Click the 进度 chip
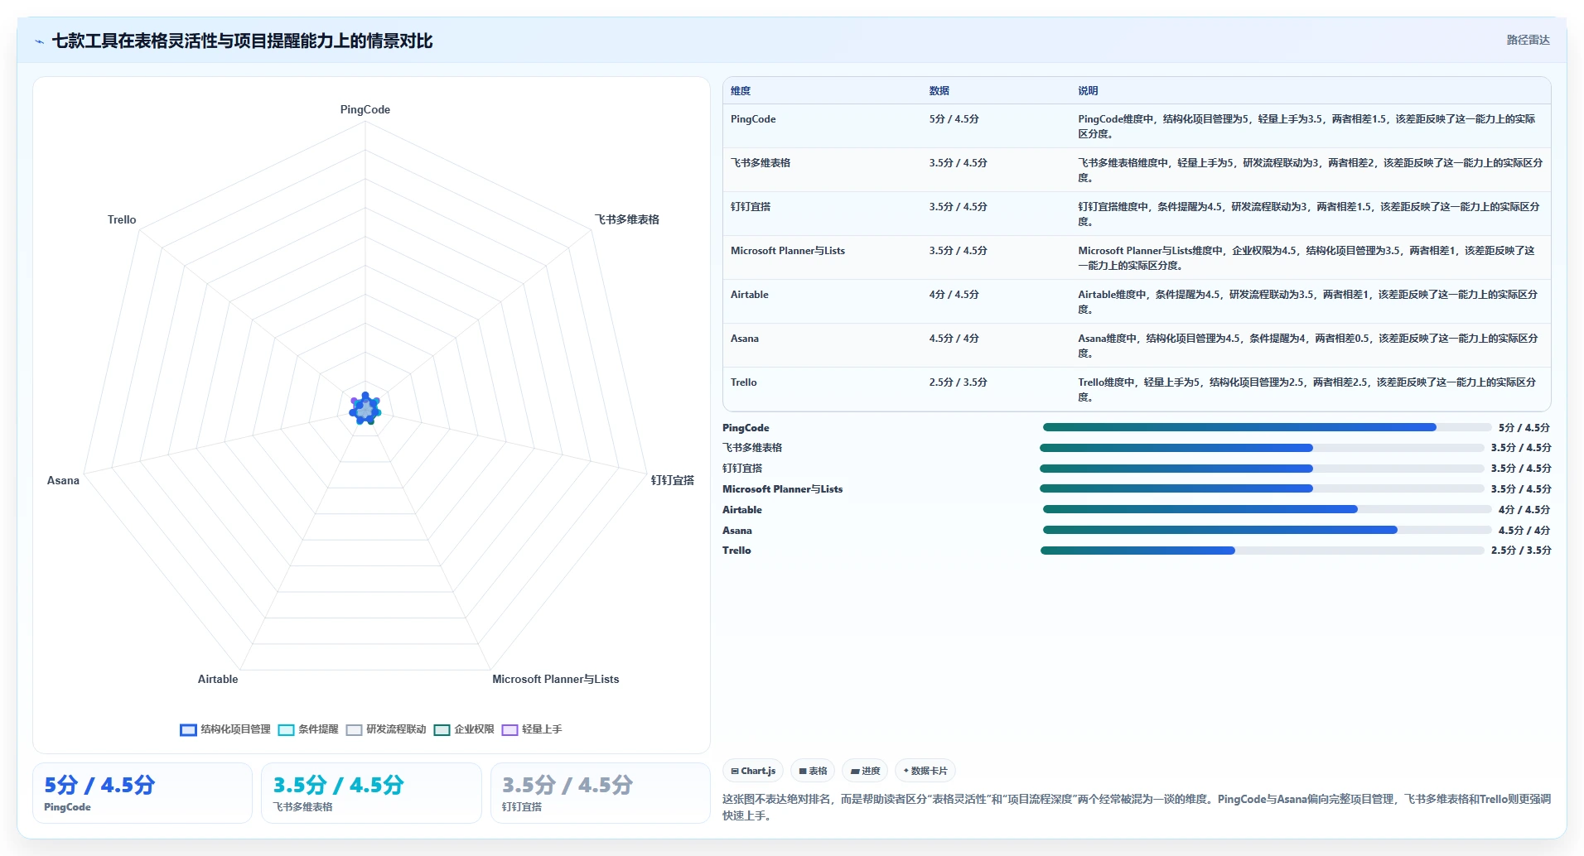 click(865, 771)
